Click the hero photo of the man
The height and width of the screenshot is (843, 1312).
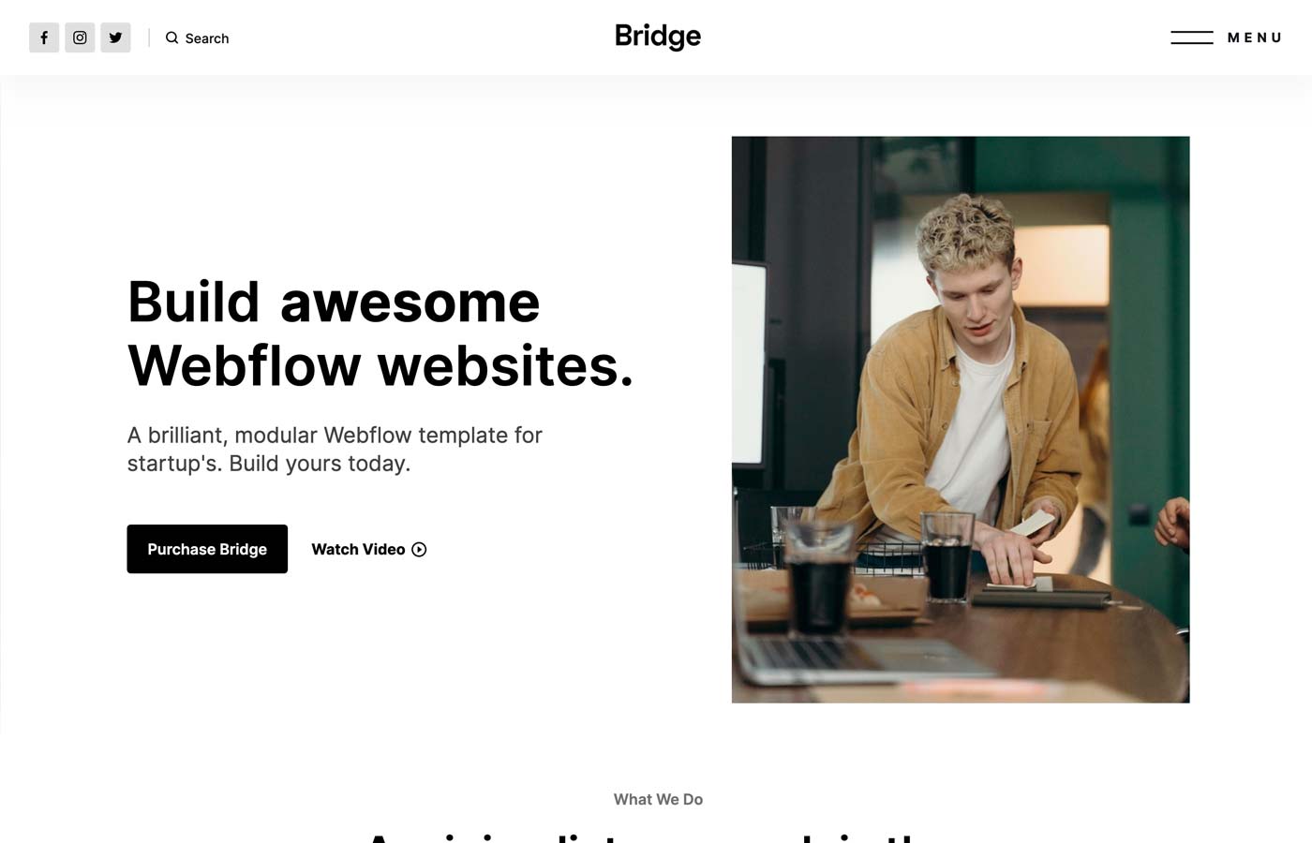(961, 420)
